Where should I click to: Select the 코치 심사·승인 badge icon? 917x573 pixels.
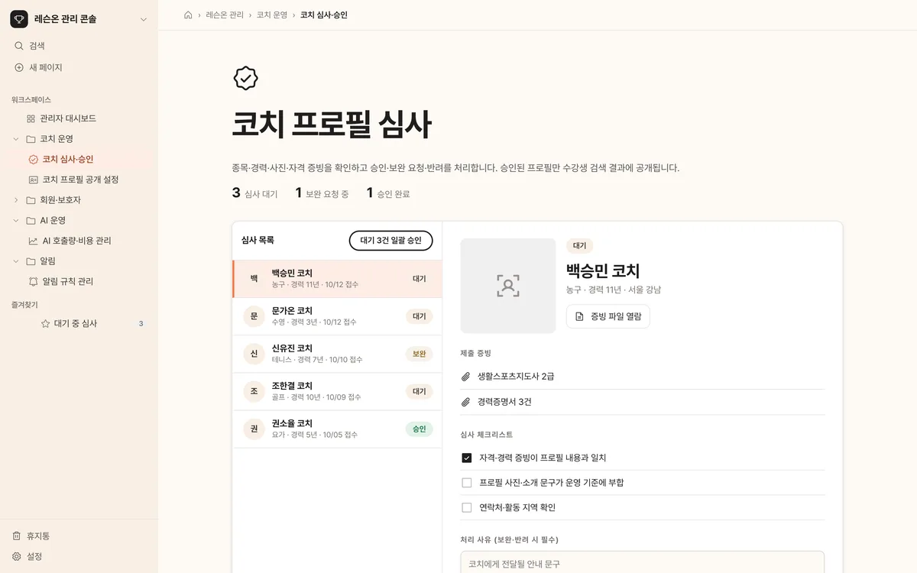33,159
